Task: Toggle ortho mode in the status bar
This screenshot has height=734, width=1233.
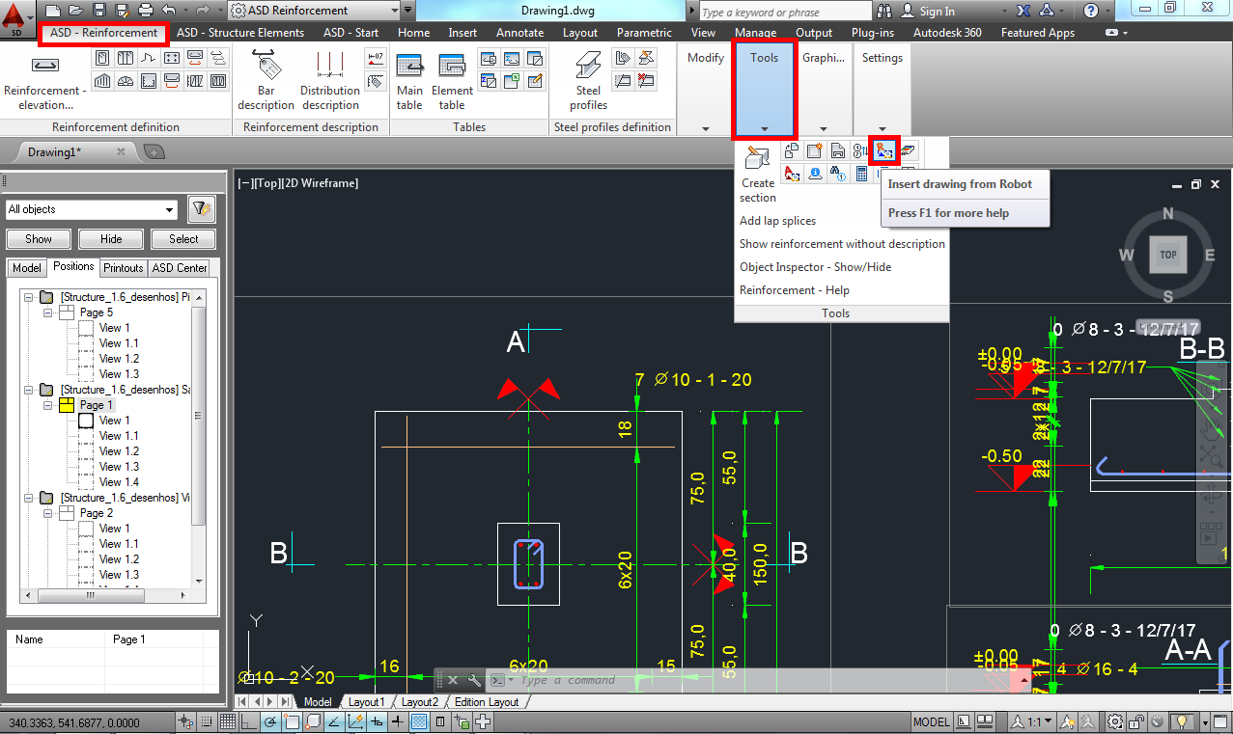Action: (249, 721)
